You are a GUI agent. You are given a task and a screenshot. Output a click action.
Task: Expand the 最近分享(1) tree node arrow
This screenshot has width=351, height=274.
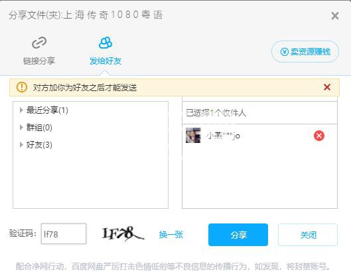tap(21, 110)
